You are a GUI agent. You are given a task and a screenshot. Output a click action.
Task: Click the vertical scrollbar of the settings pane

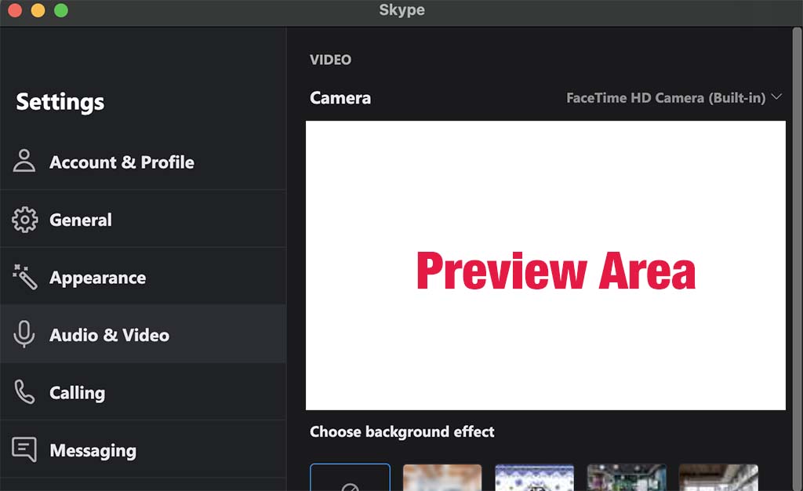[x=797, y=259]
